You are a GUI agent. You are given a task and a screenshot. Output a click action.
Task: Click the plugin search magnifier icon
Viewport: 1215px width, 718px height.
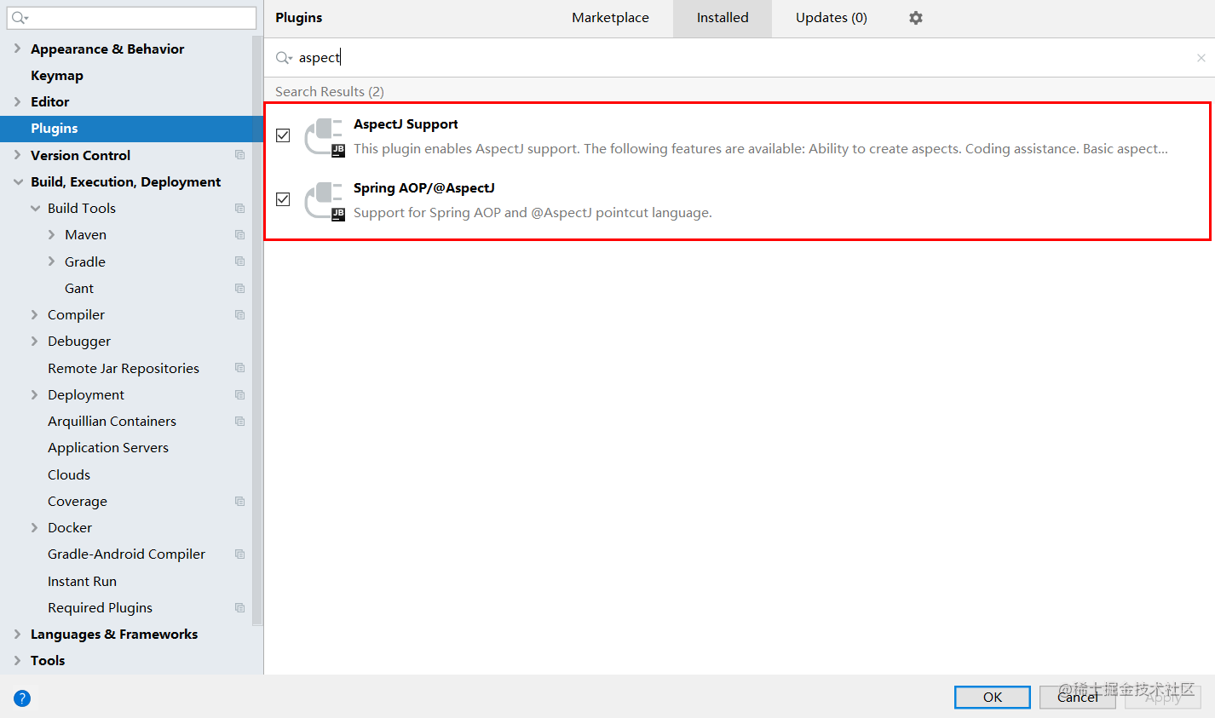tap(284, 58)
